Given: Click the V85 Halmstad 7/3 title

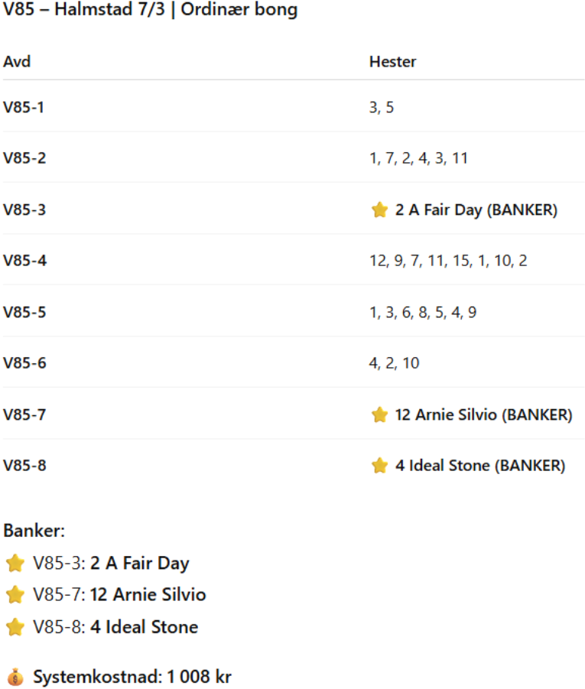Looking at the screenshot, I should tap(150, 11).
